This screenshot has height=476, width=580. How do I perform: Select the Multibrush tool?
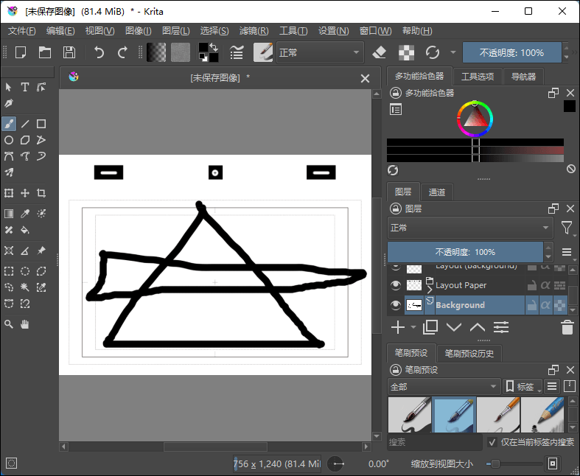[9, 172]
